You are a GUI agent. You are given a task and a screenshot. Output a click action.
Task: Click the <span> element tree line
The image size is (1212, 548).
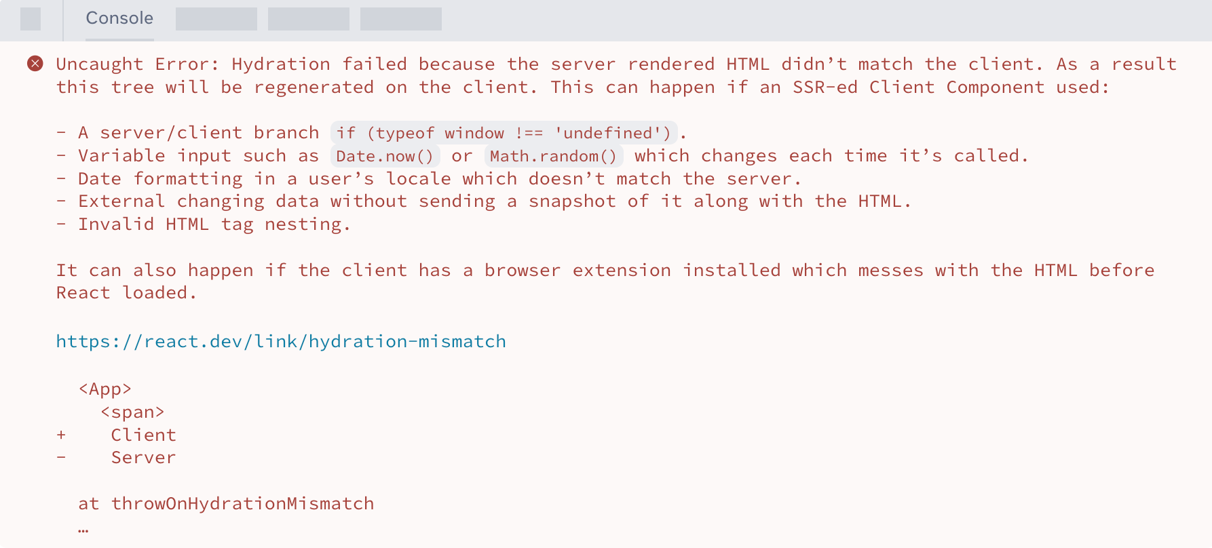[132, 412]
